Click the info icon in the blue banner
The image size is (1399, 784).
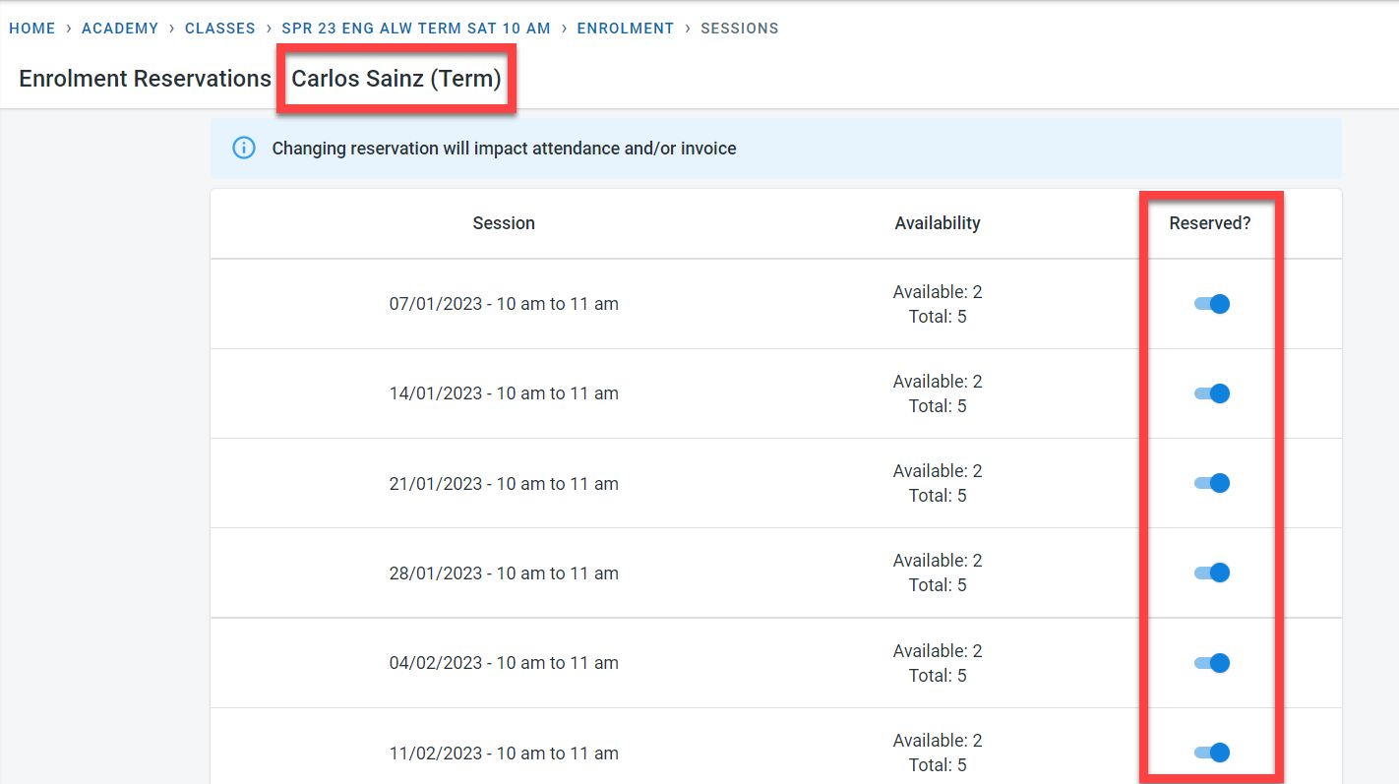click(x=243, y=149)
